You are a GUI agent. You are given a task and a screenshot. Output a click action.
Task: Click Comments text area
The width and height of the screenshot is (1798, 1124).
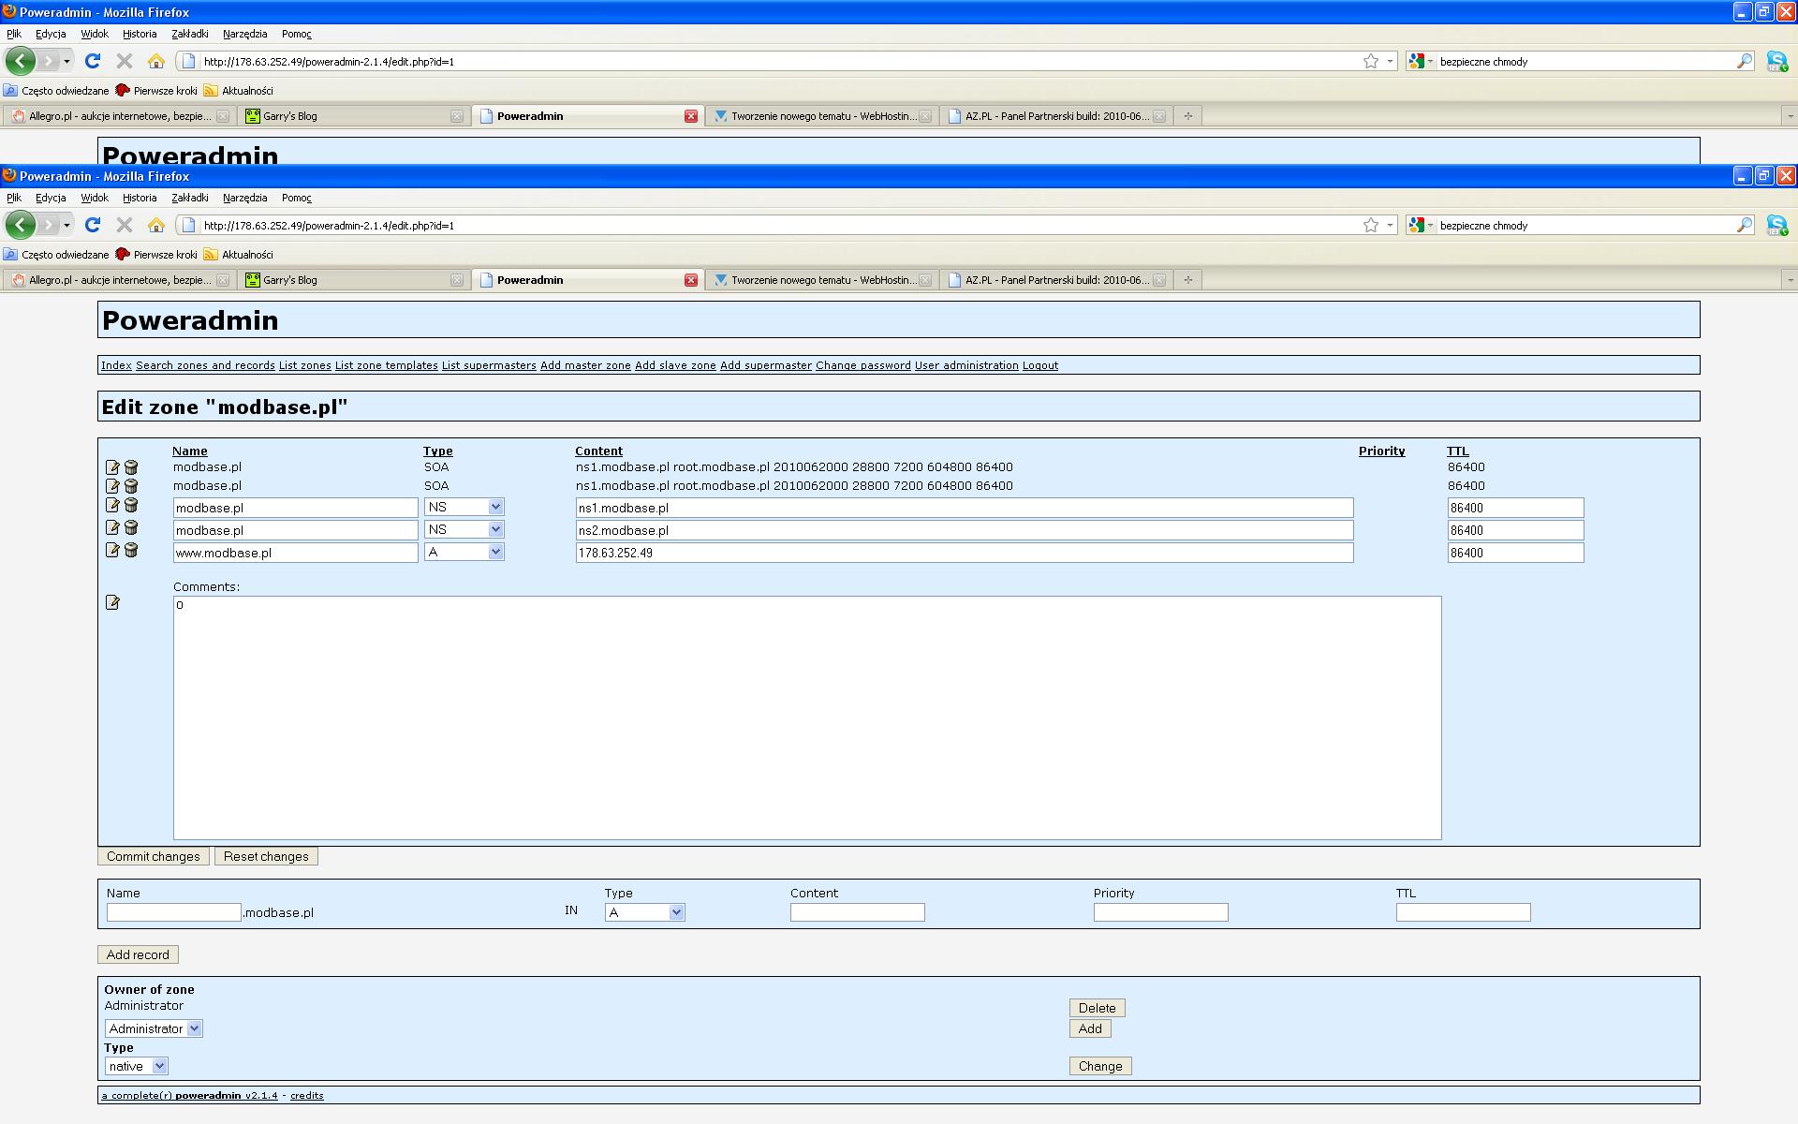coord(807,717)
